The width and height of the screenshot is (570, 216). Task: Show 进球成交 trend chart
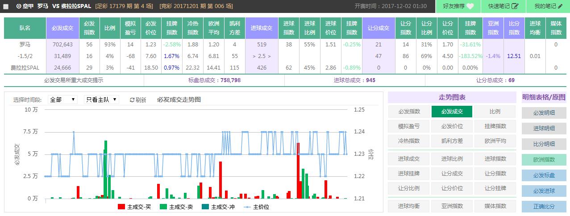[x=409, y=159]
